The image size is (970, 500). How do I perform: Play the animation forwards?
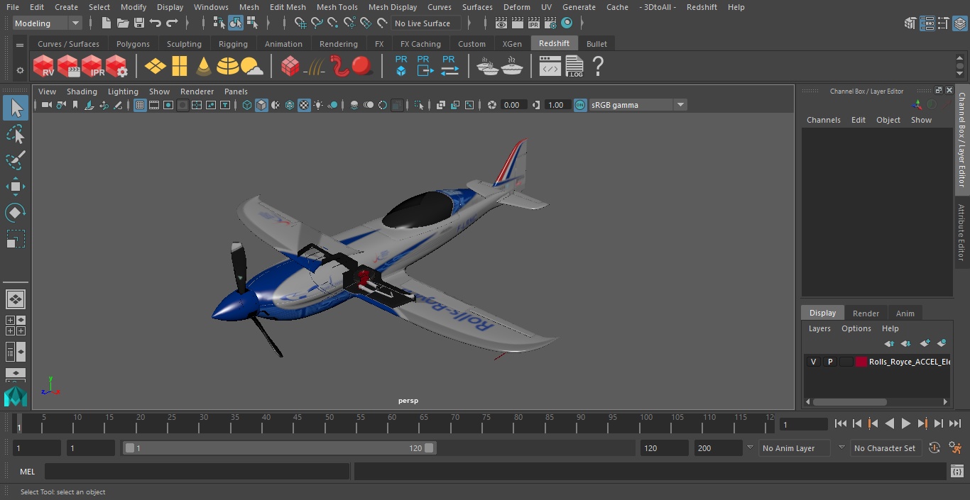click(905, 423)
